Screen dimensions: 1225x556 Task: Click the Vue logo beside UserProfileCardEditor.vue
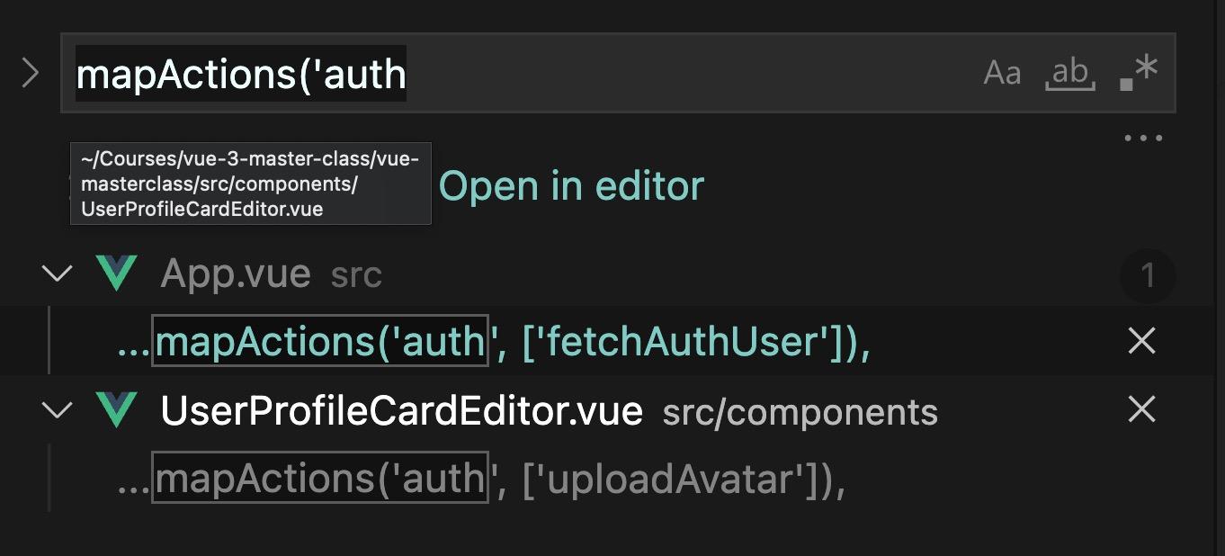click(116, 411)
